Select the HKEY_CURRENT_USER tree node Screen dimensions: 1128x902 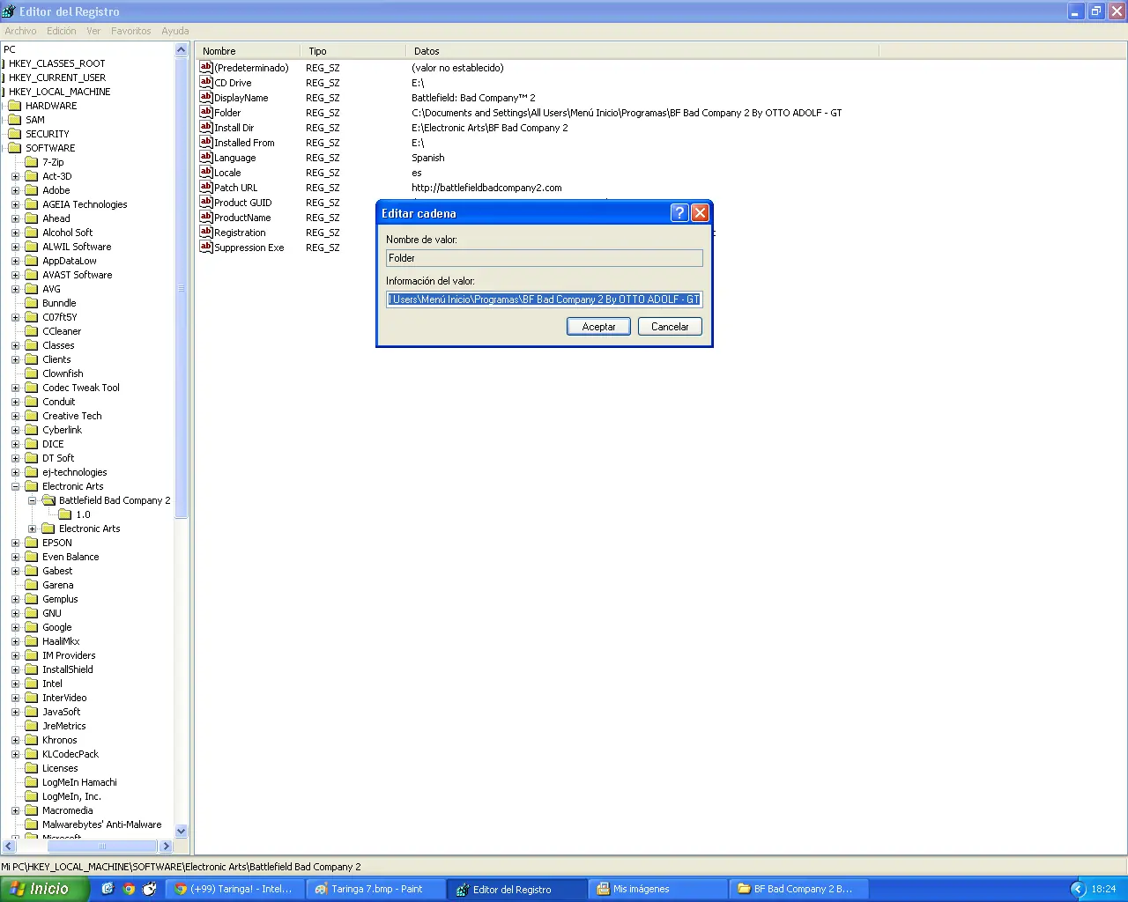coord(57,78)
